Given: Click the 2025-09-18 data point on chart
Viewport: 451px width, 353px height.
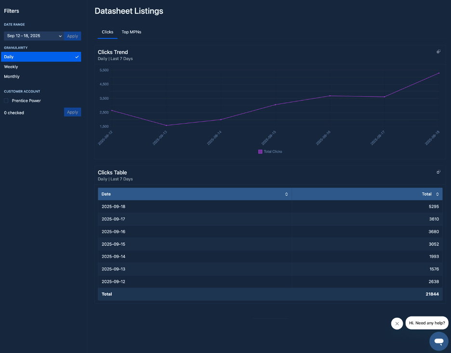Looking at the screenshot, I should 438,73.
